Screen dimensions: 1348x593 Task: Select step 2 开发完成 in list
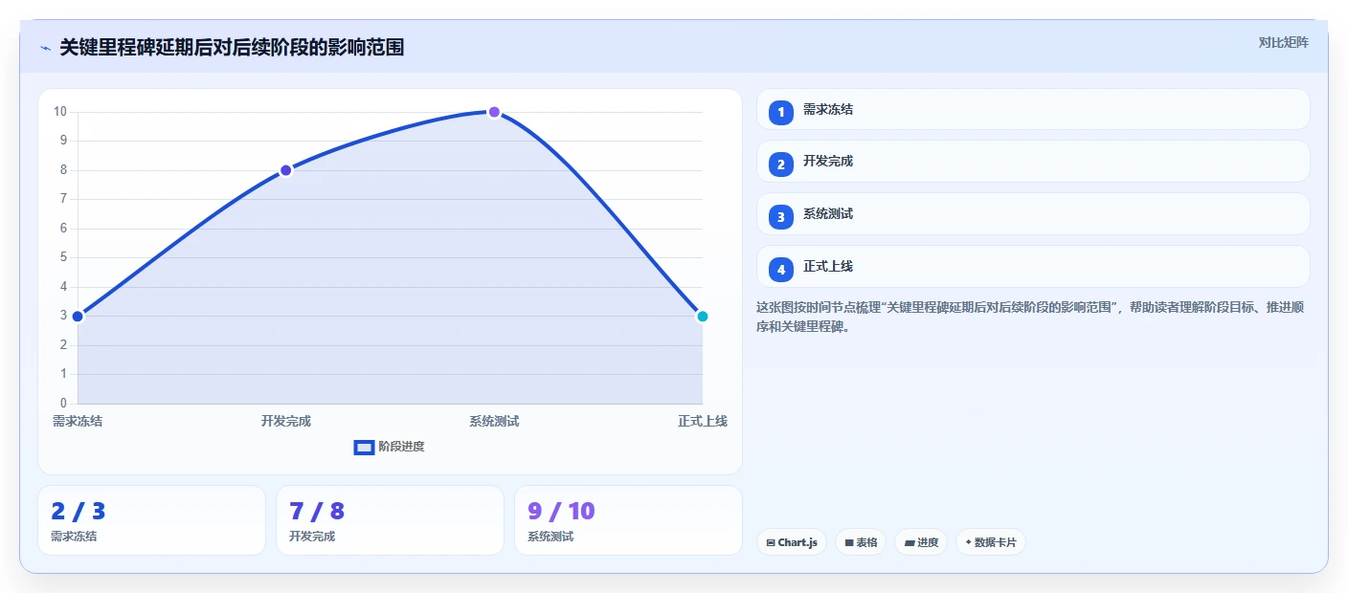click(1033, 162)
